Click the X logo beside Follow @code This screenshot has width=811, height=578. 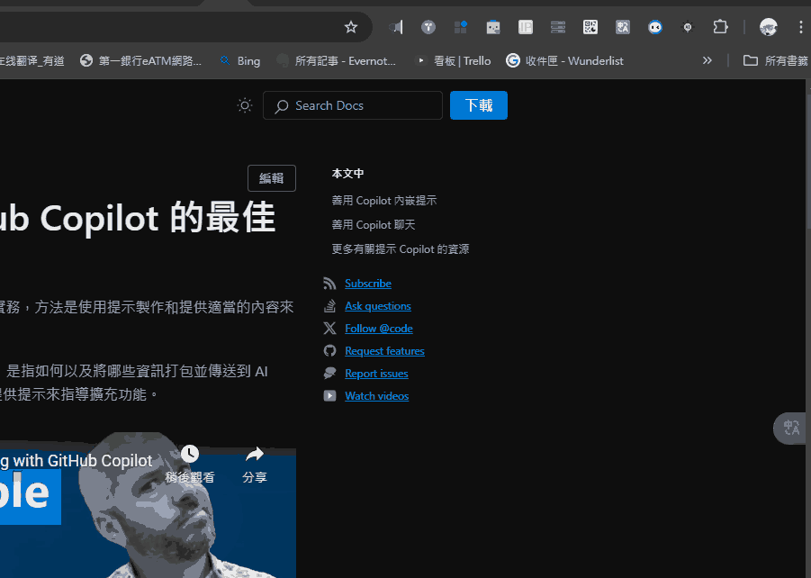tap(329, 328)
